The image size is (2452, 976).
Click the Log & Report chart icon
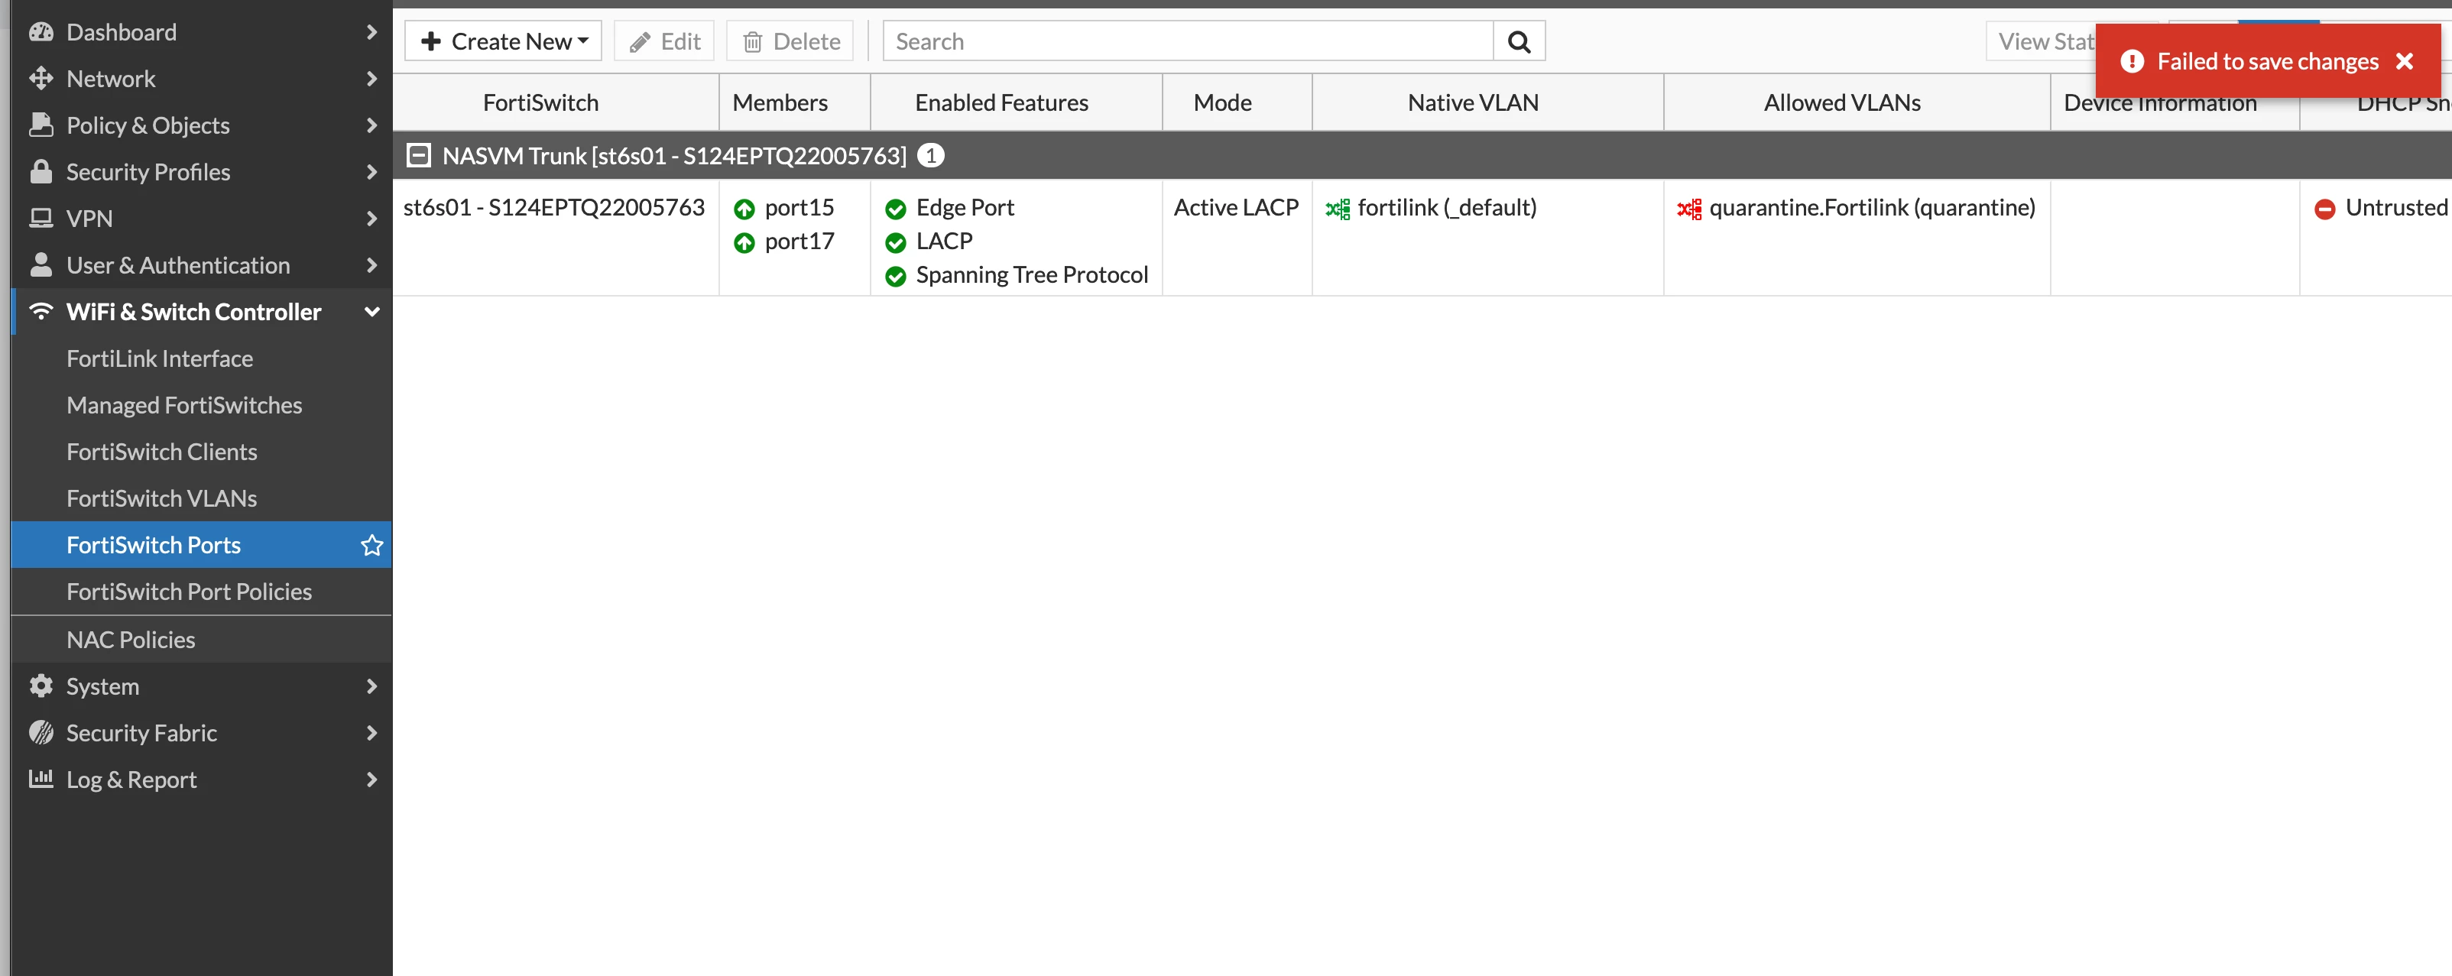tap(41, 779)
